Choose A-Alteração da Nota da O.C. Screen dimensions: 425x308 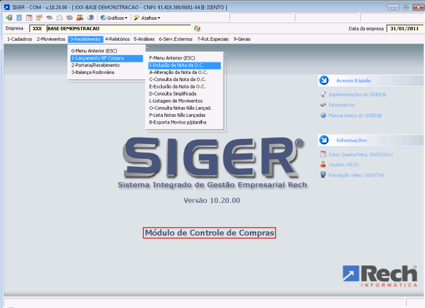click(185, 72)
